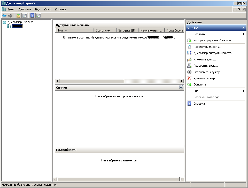Click the green Обновить refresh icon
248x188 pixels.
[189, 85]
